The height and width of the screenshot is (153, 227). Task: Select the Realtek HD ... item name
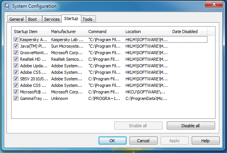(33, 59)
